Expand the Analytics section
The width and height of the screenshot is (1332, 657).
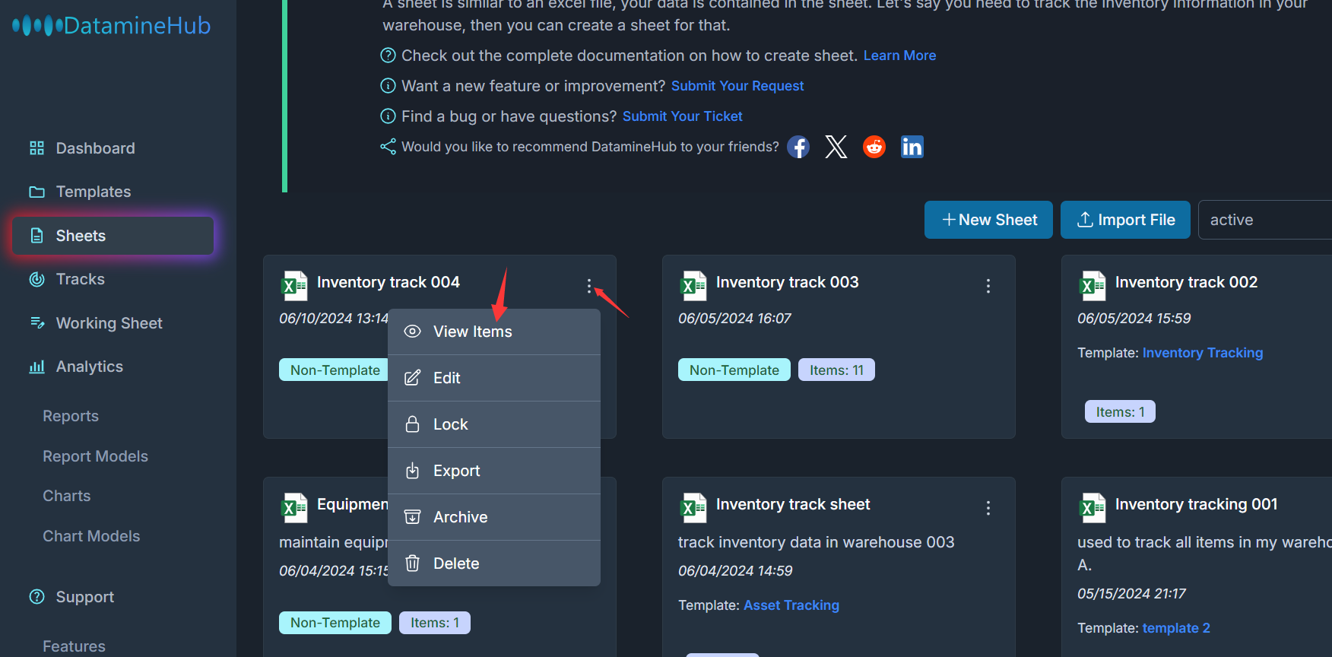coord(89,367)
